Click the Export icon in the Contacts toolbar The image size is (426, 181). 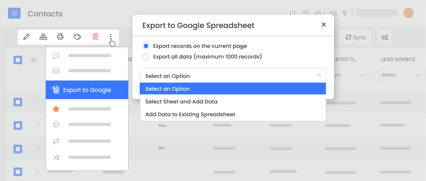point(43,37)
